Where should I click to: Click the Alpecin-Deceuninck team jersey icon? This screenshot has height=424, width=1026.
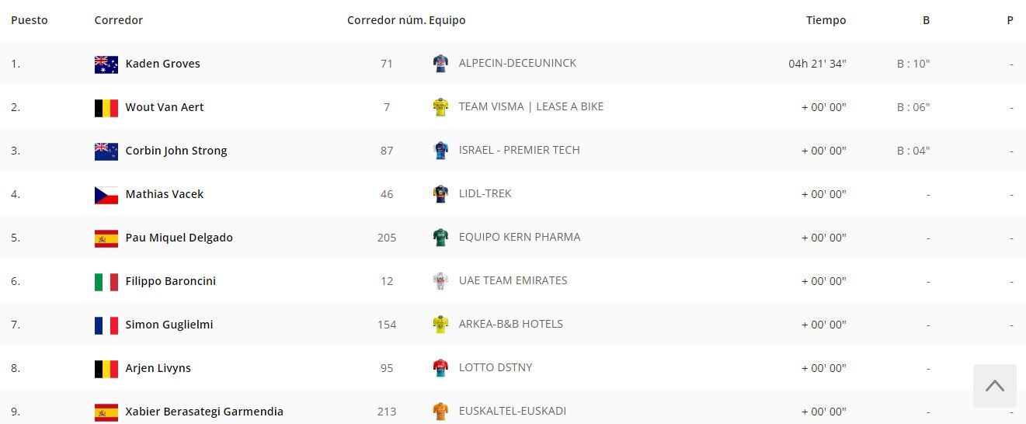point(440,64)
